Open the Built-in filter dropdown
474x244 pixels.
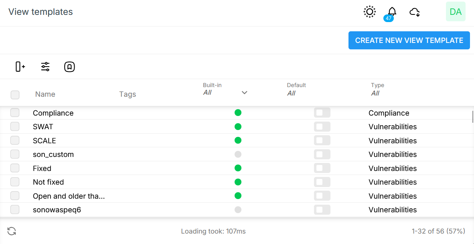coord(244,92)
